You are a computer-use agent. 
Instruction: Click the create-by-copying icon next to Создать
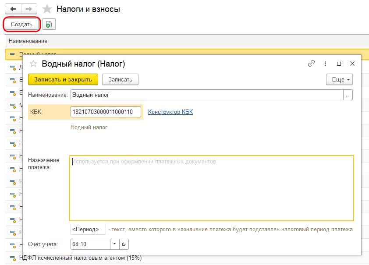(x=49, y=24)
